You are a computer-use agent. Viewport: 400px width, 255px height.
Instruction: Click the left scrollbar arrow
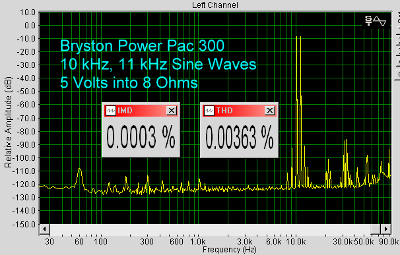tap(44, 229)
